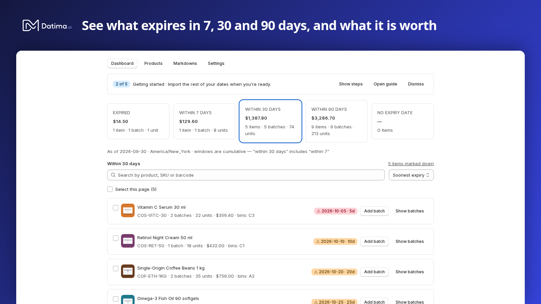This screenshot has height=304, width=541.
Task: Switch to the Products tab
Action: [154, 64]
